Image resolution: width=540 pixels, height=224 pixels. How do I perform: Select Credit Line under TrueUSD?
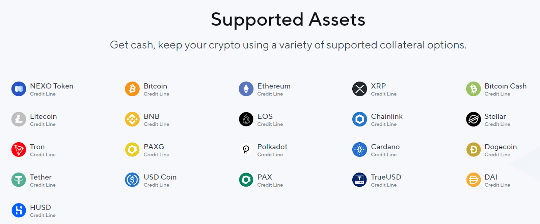[x=384, y=185]
